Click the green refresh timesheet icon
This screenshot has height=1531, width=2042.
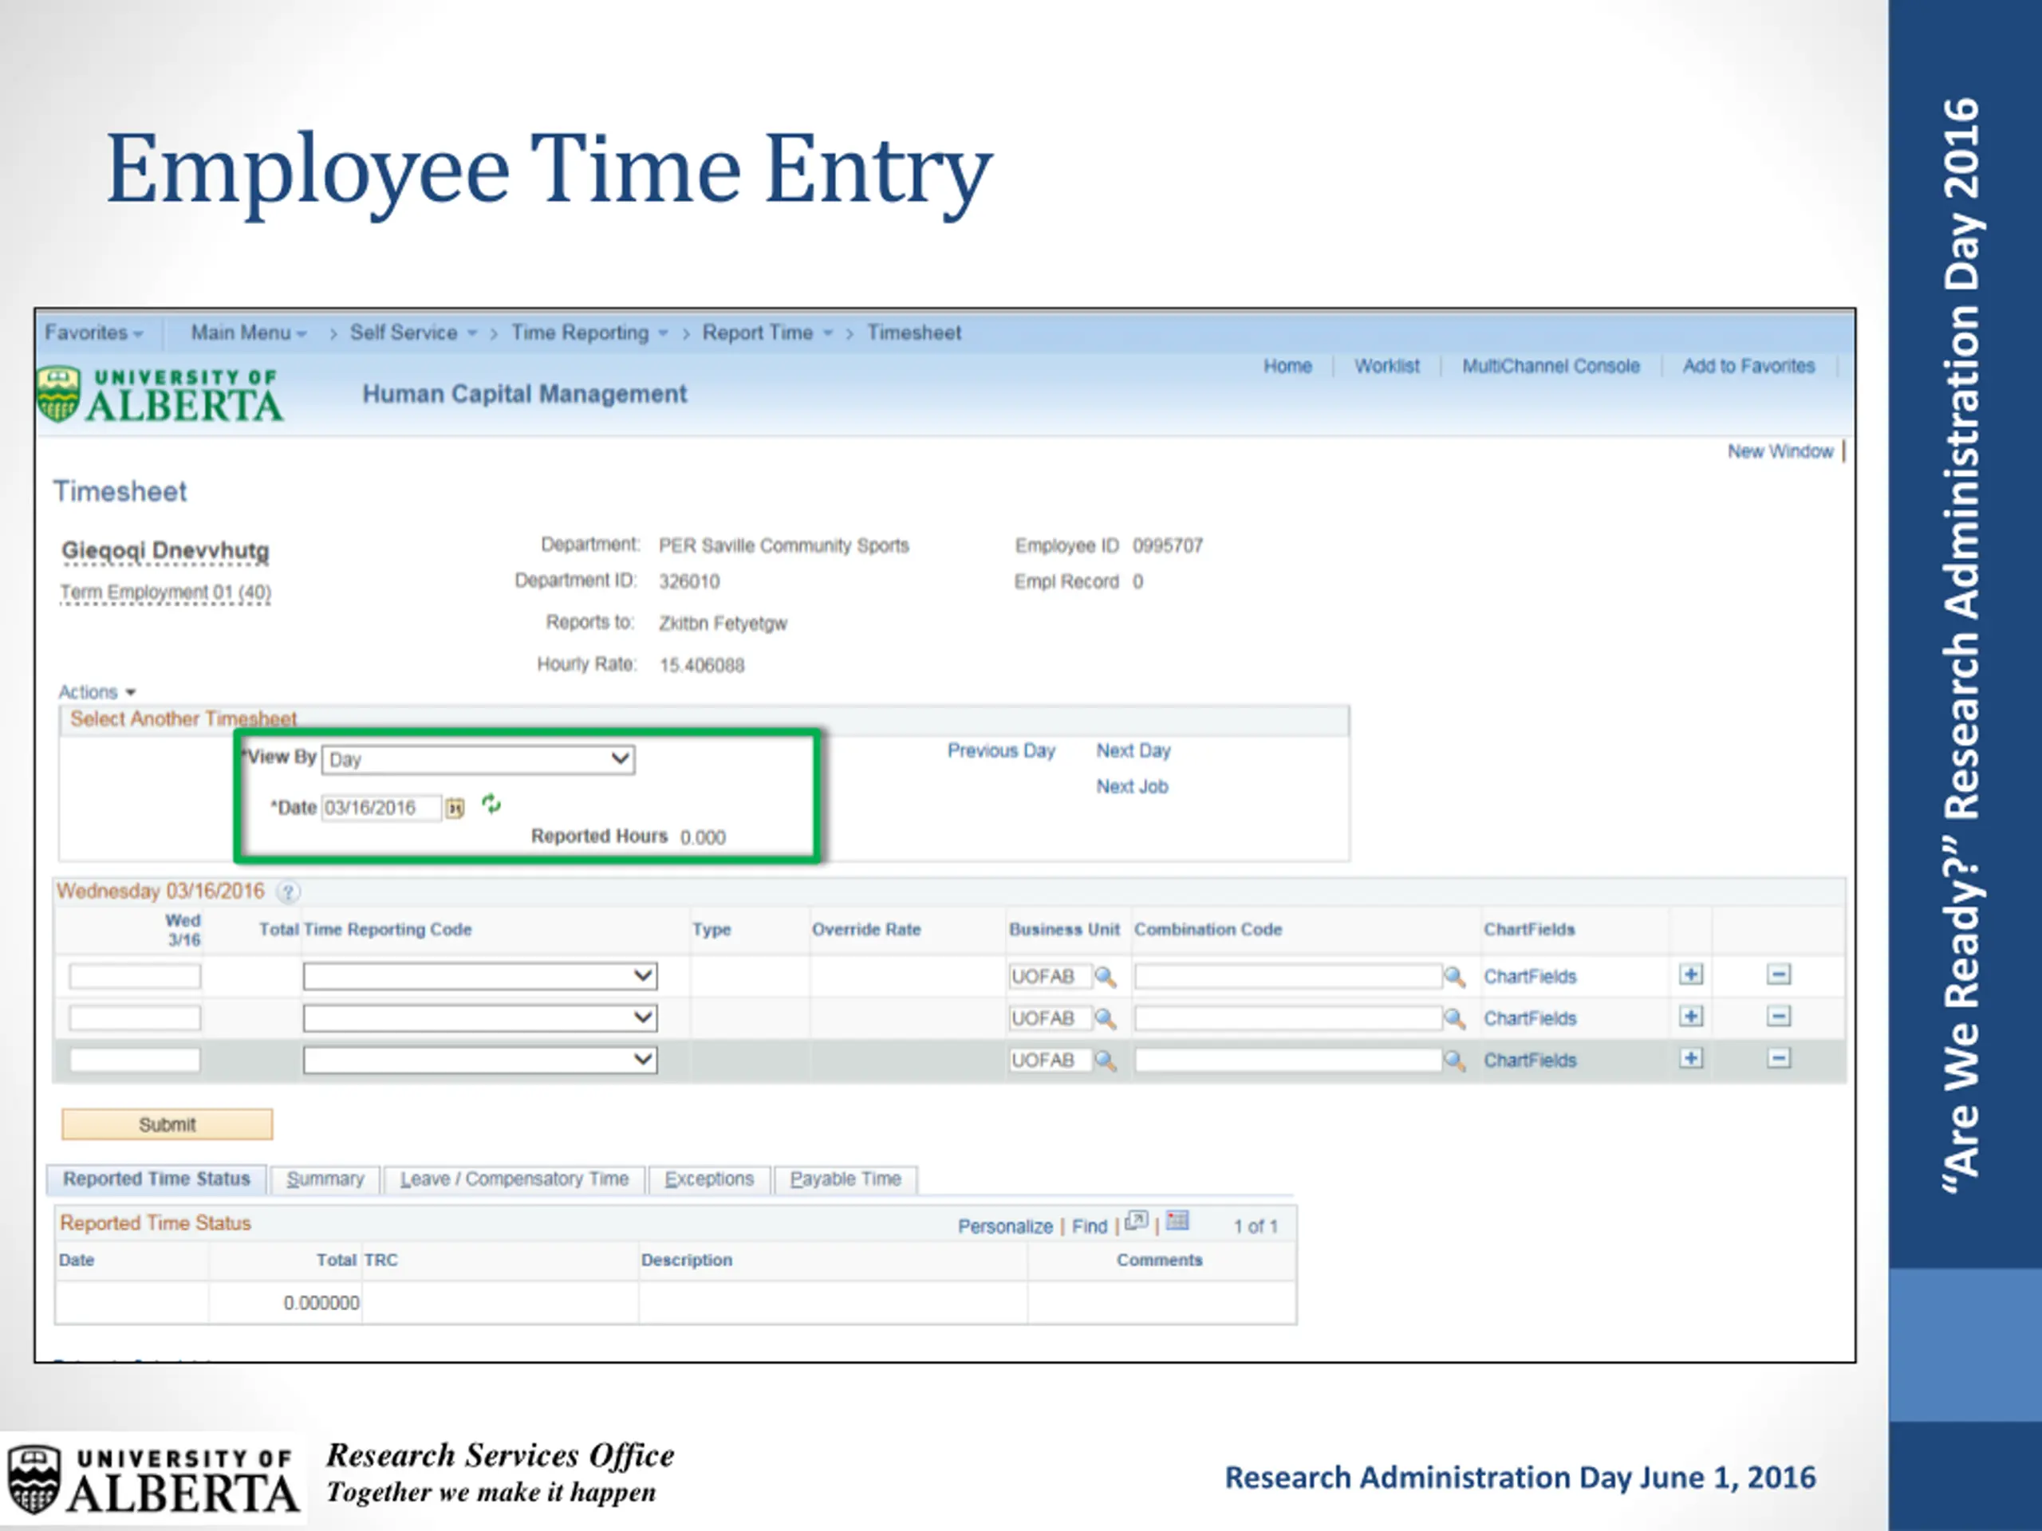coord(491,805)
